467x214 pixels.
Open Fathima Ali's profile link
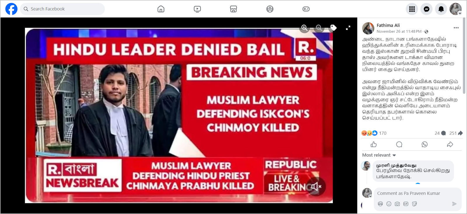click(x=388, y=25)
